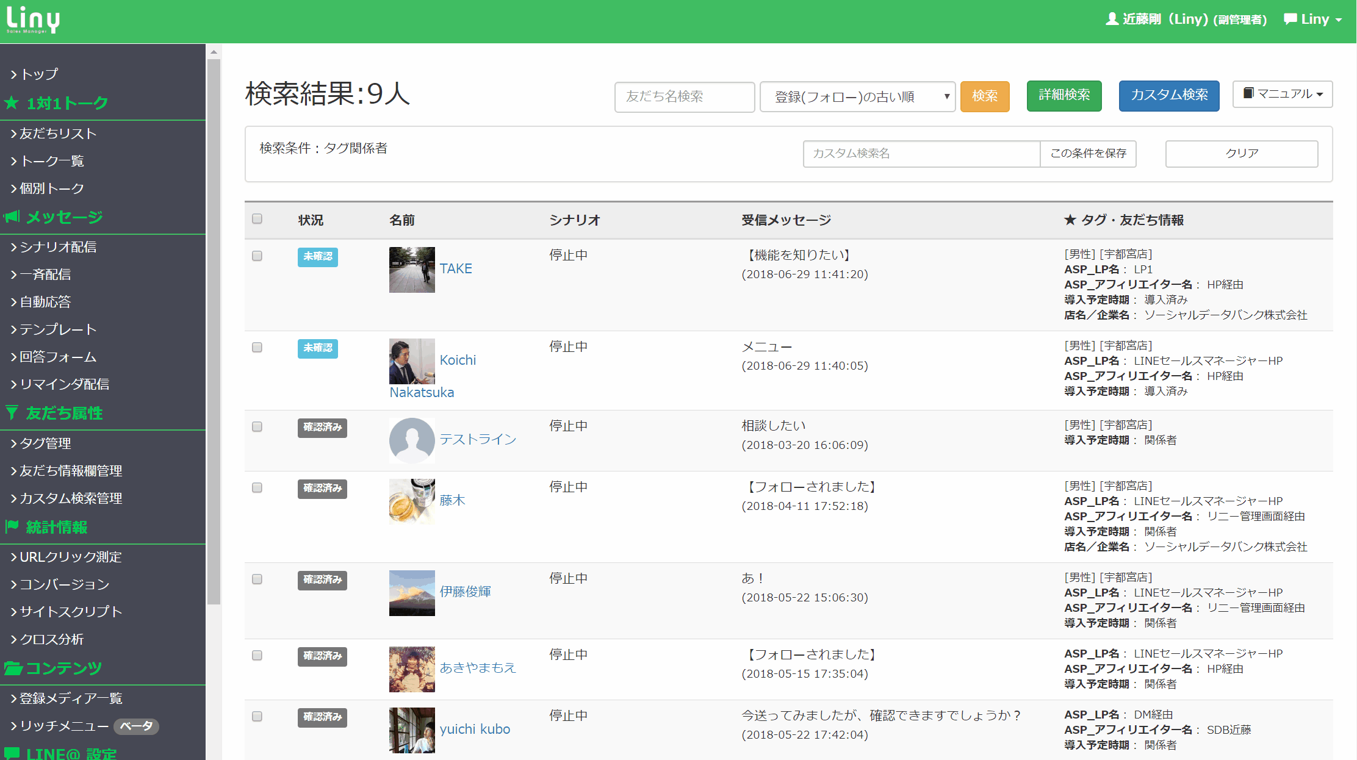
Task: Toggle the select-all checkbox in table header
Action: pos(257,219)
